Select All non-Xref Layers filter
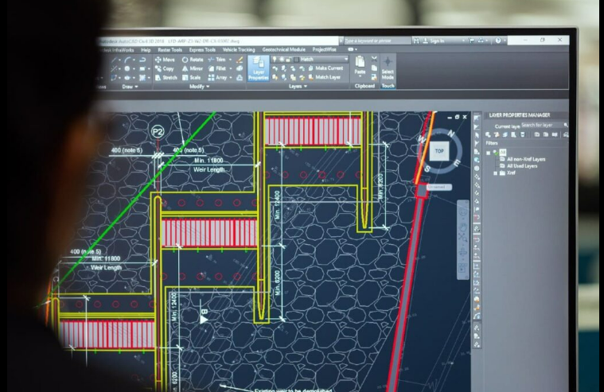 (x=526, y=159)
